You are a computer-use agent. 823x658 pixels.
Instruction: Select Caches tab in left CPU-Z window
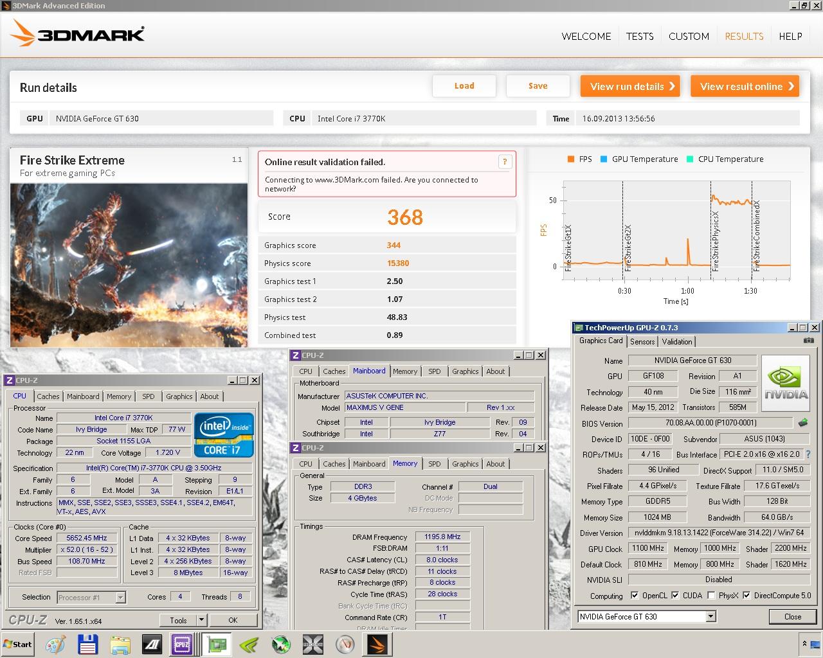tap(48, 396)
